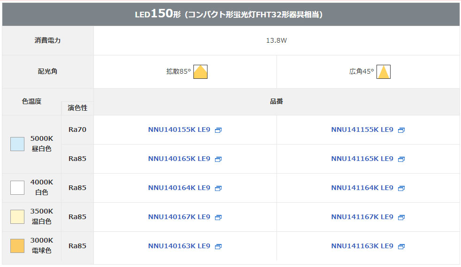Click new-window icon beside NNU141155K LE9
Screen dimensions: 461x267
point(401,130)
